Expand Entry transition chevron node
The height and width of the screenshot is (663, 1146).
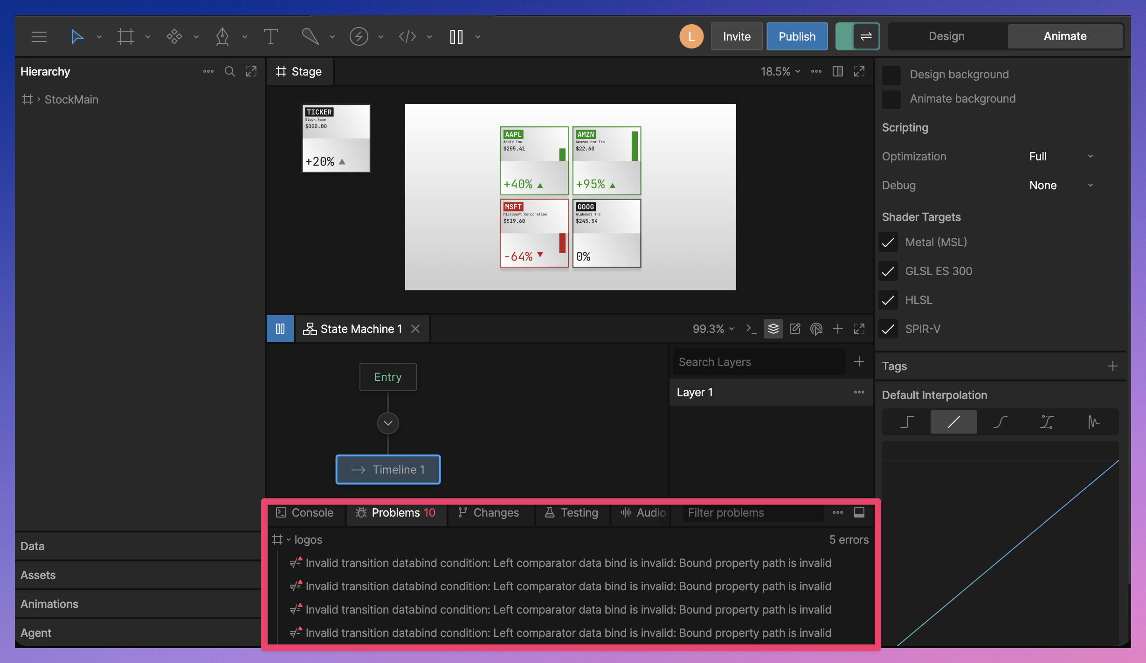tap(388, 423)
